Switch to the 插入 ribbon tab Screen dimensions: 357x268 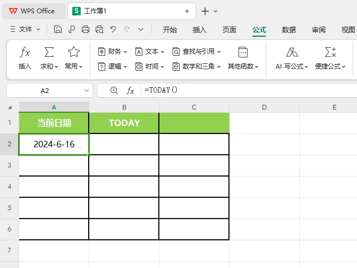coord(200,30)
